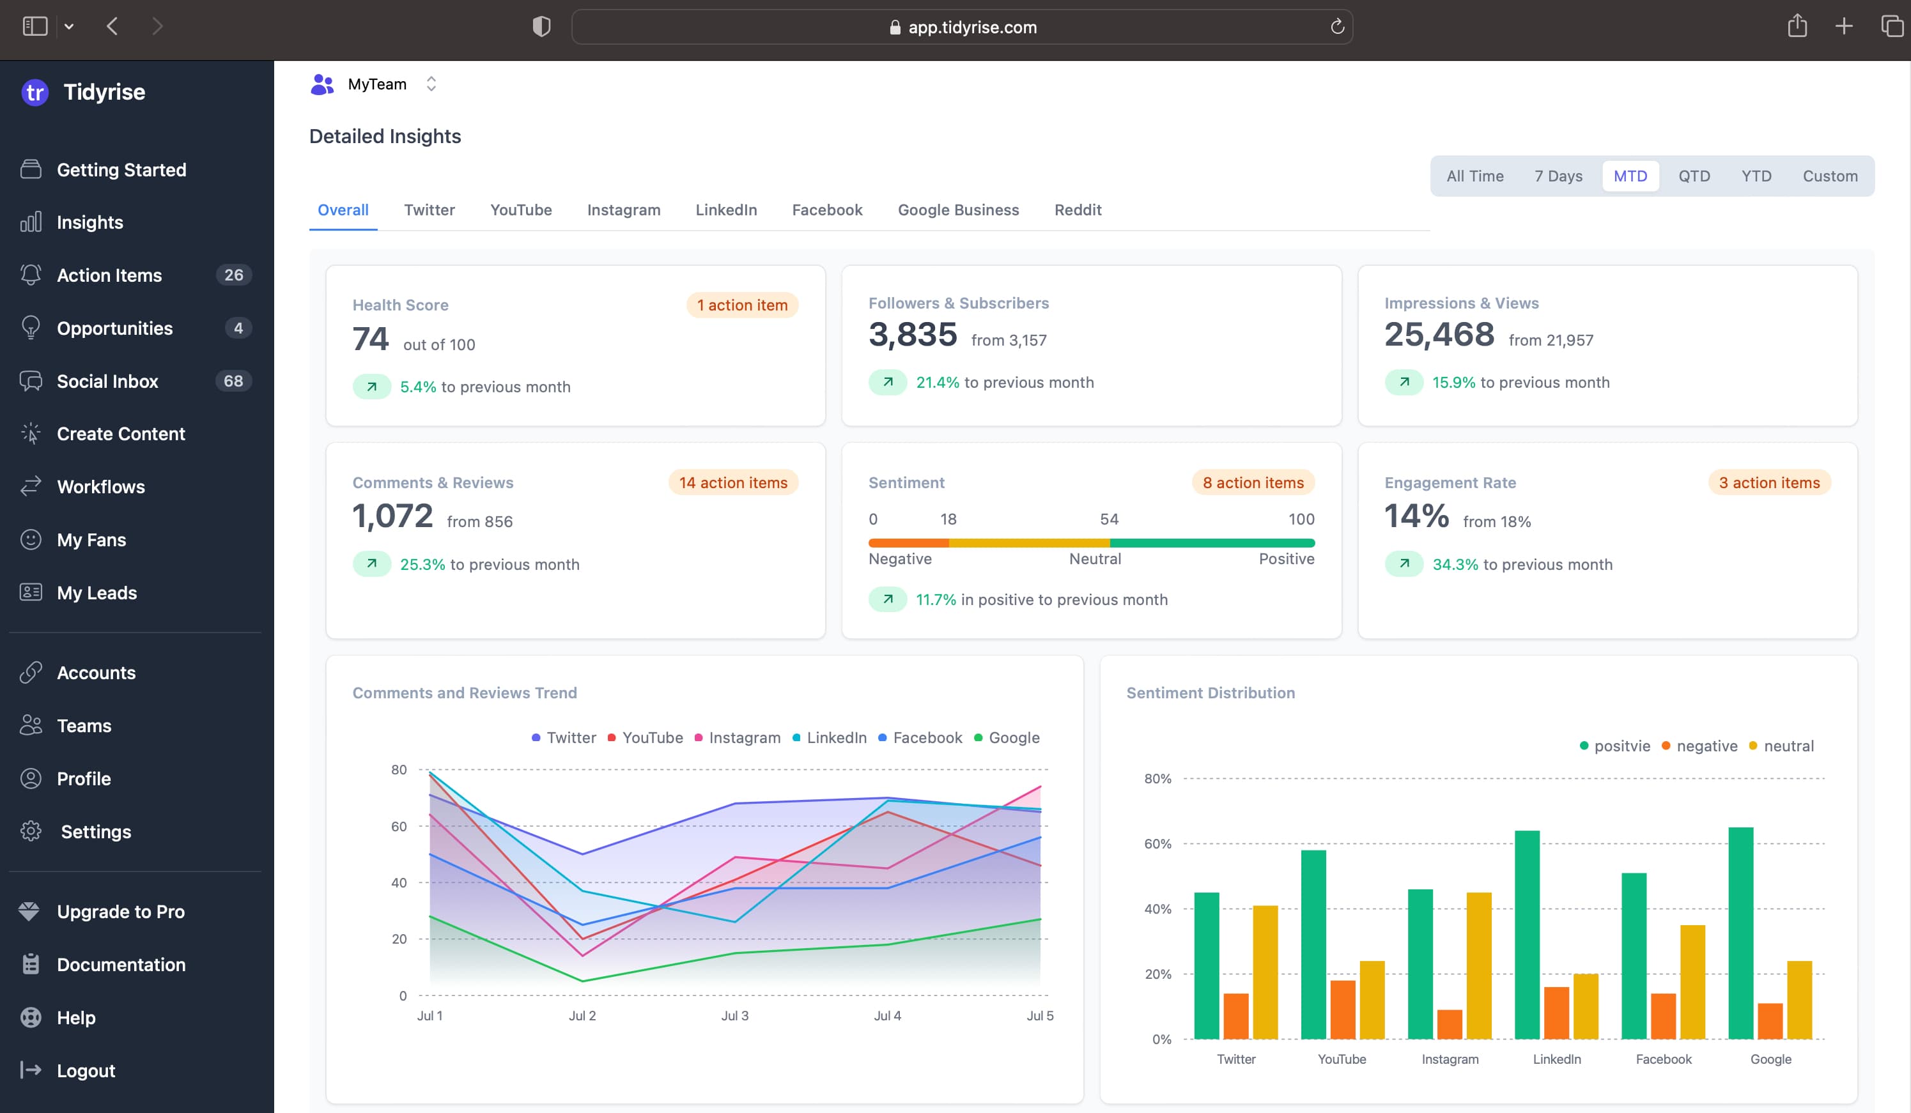The width and height of the screenshot is (1911, 1113).
Task: Click the My Leads card icon
Action: (x=31, y=592)
